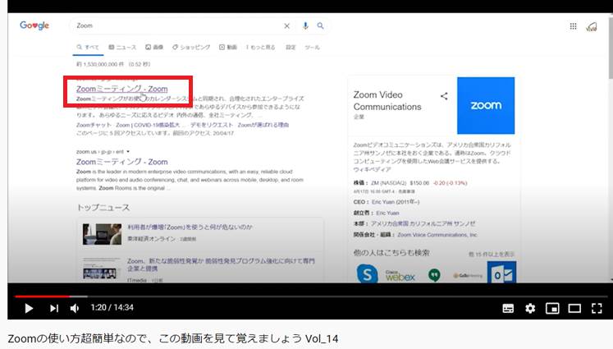Open the ウィキペディア link
613x349 pixels.
(x=372, y=169)
